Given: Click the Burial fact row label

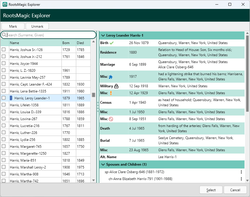Looking at the screenshot, I should click(x=105, y=141).
